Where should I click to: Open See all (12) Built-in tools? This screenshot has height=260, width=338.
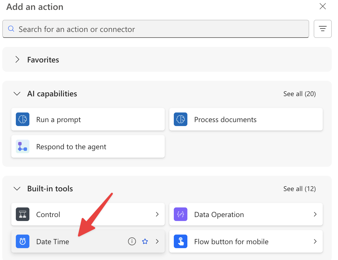point(300,188)
